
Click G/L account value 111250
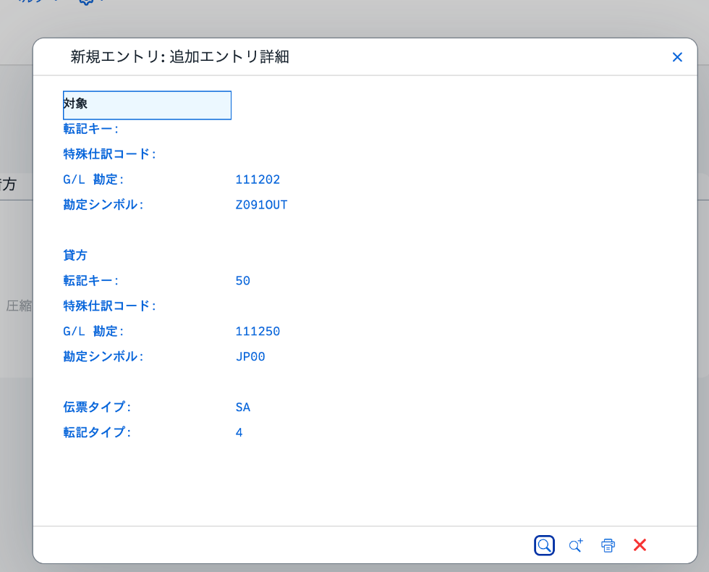258,332
